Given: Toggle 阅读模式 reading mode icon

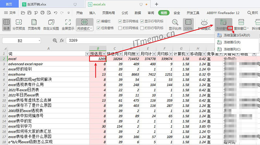Looking at the screenshot, I should (x=84, y=22).
